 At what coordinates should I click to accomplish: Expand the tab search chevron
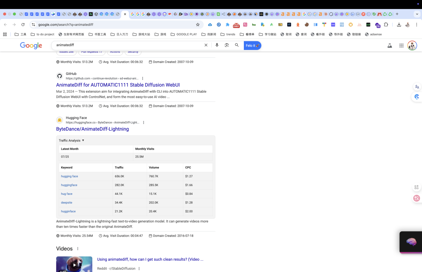click(x=417, y=14)
